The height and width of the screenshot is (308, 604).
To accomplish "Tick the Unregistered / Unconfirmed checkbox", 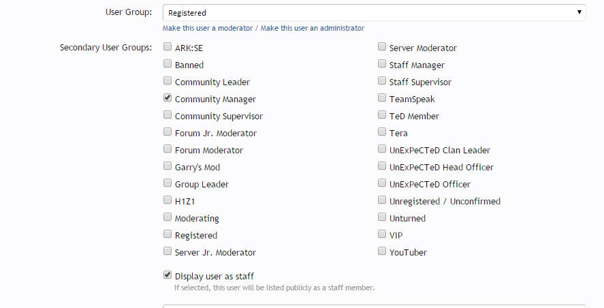I will (382, 200).
